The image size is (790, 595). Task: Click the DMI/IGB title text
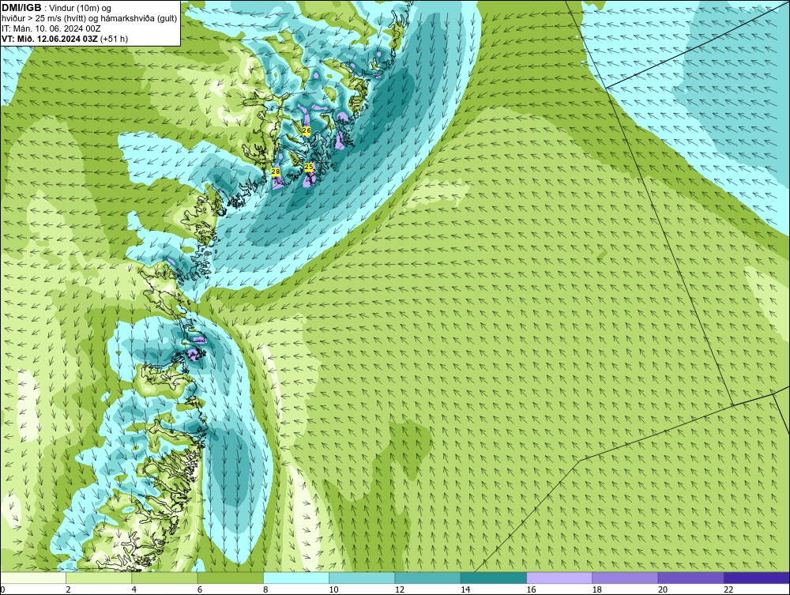(21, 8)
